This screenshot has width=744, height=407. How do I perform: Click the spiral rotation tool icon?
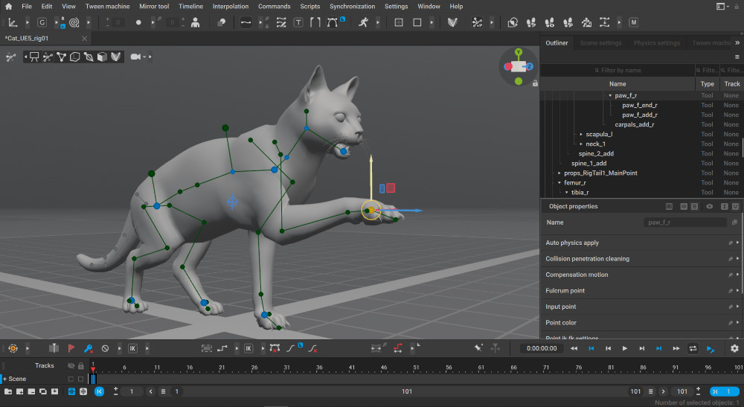point(74,22)
